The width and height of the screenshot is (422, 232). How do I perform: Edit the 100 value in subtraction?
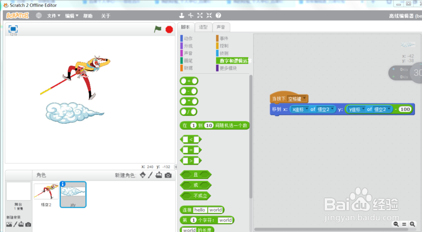click(x=405, y=109)
